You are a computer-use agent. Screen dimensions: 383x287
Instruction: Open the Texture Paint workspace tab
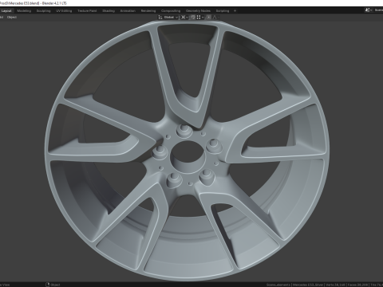[x=87, y=11]
